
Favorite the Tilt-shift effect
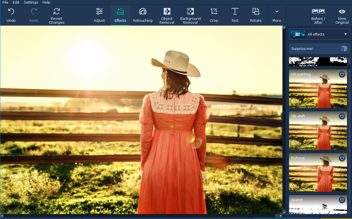(x=342, y=116)
